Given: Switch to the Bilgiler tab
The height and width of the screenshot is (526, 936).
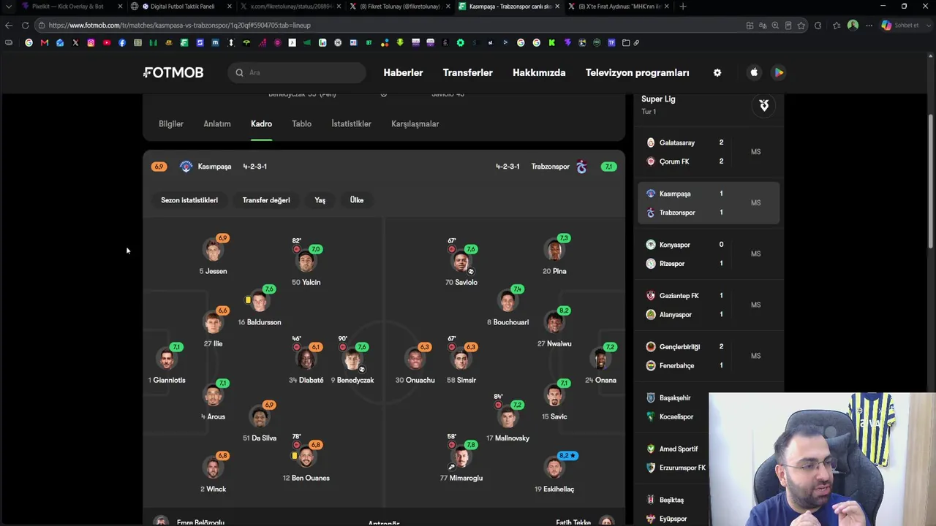Looking at the screenshot, I should click(171, 123).
